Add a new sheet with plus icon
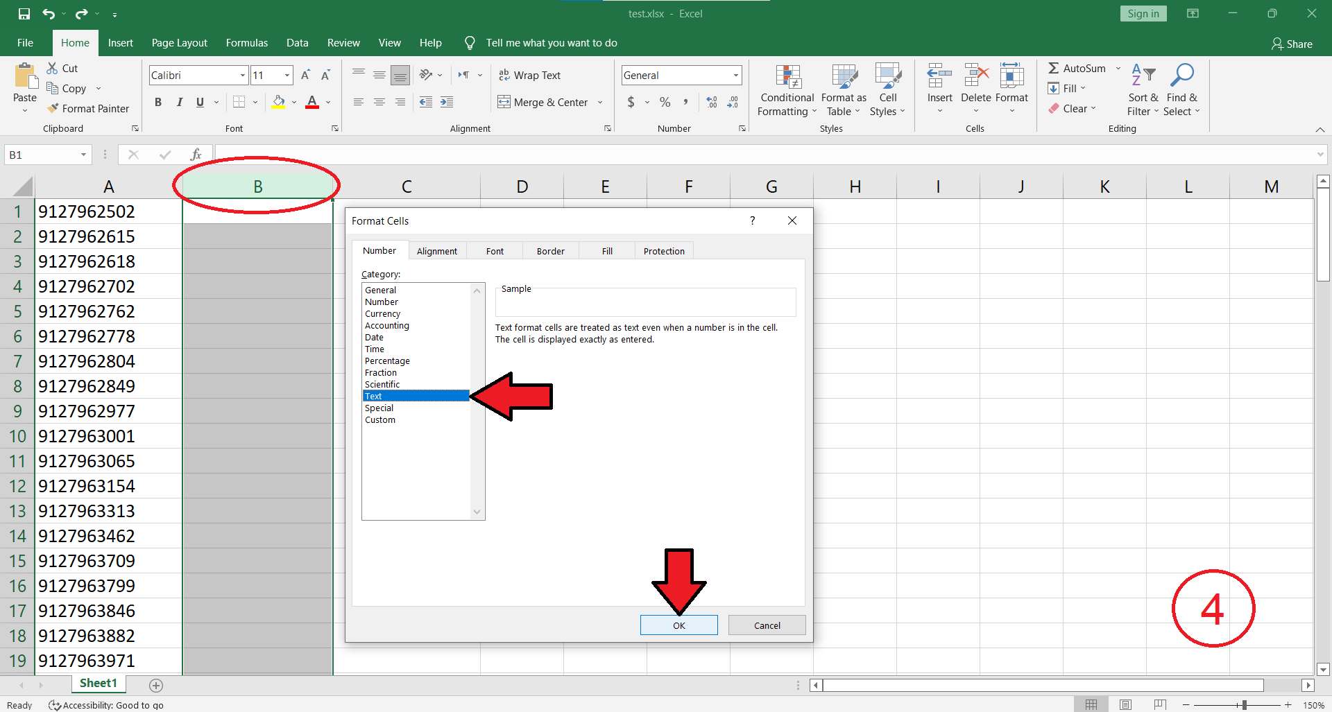Image resolution: width=1332 pixels, height=712 pixels. (156, 685)
